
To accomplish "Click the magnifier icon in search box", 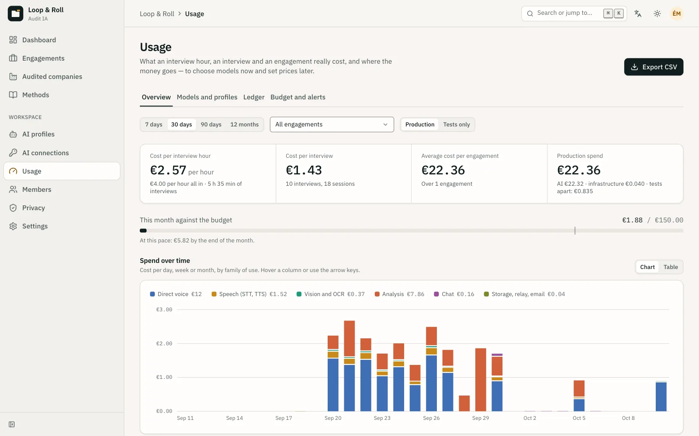I will pyautogui.click(x=530, y=14).
